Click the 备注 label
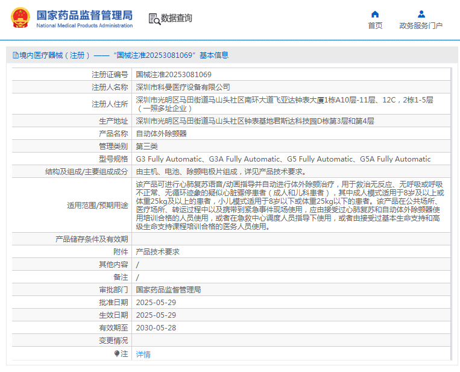This screenshot has width=460, height=372. (x=121, y=277)
